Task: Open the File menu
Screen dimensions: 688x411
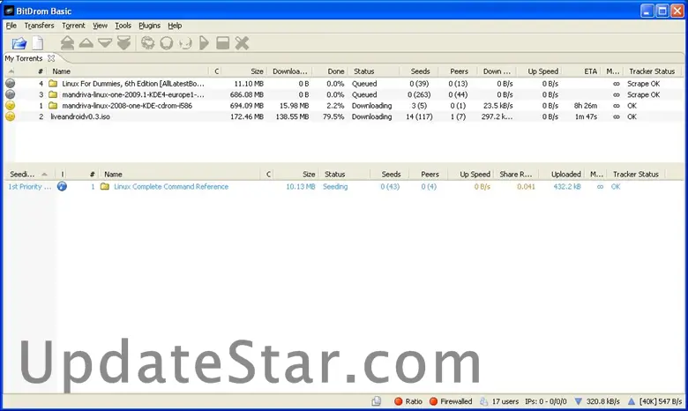Action: [11, 26]
